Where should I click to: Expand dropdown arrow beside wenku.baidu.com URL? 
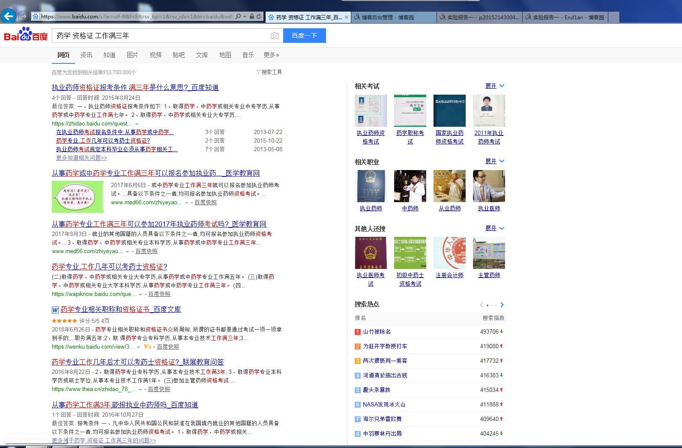pyautogui.click(x=139, y=347)
